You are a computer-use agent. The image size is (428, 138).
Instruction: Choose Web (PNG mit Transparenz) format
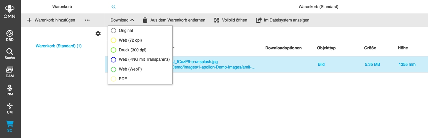113,60
